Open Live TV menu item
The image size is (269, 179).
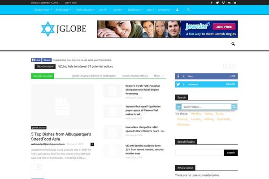pos(103,10)
